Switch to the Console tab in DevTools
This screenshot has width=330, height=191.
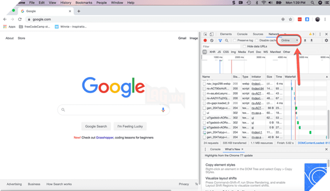(242, 34)
